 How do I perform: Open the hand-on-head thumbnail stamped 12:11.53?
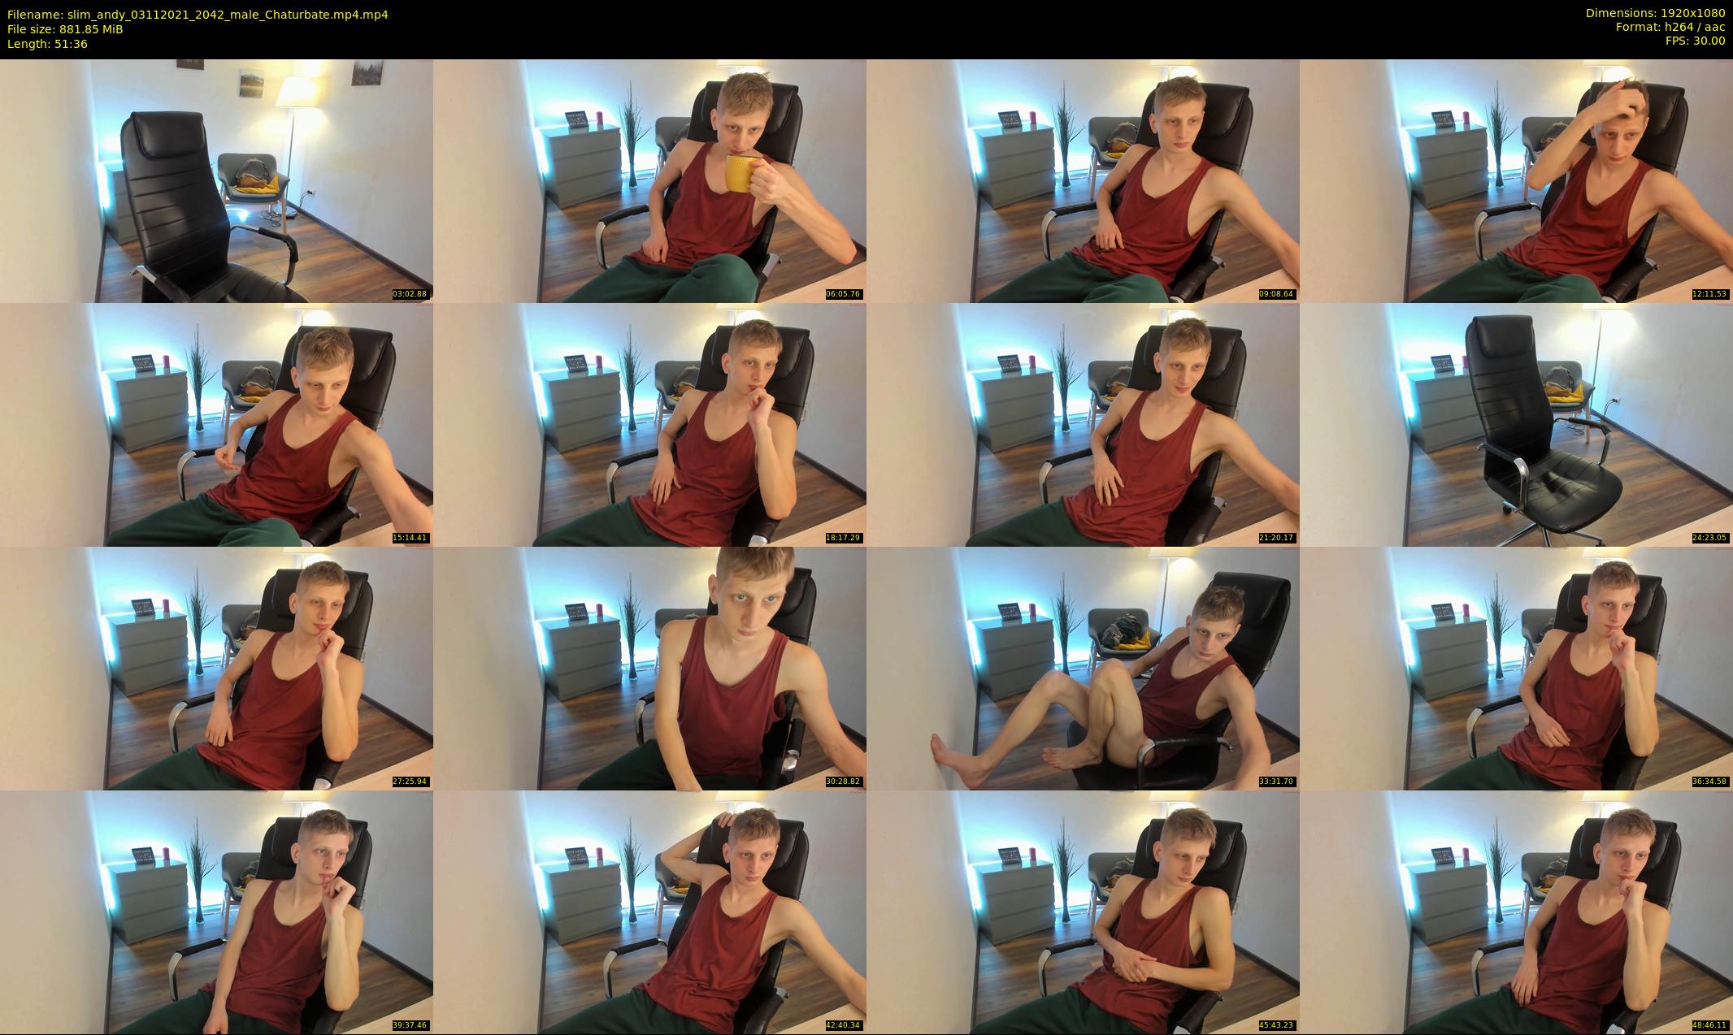1516,180
